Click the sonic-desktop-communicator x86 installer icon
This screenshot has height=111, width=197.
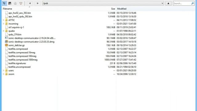6,38
